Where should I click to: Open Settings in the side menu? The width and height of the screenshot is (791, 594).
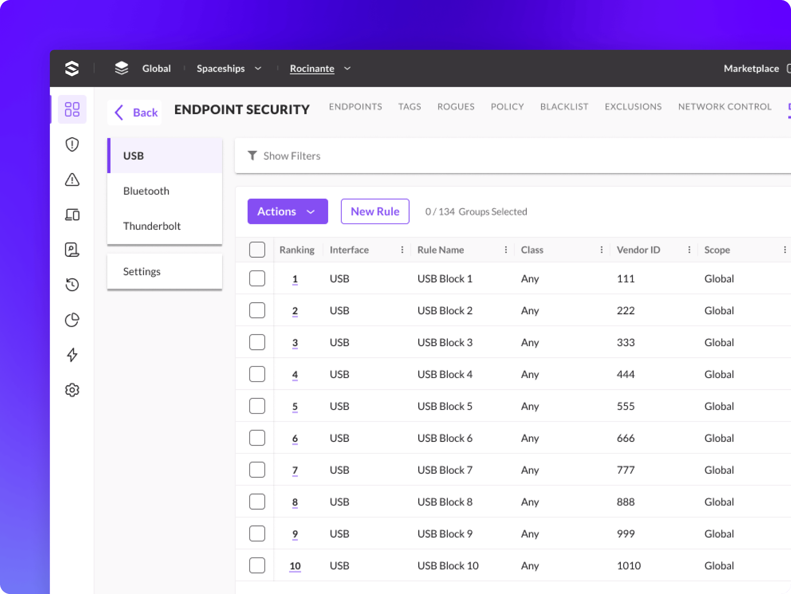pos(165,271)
